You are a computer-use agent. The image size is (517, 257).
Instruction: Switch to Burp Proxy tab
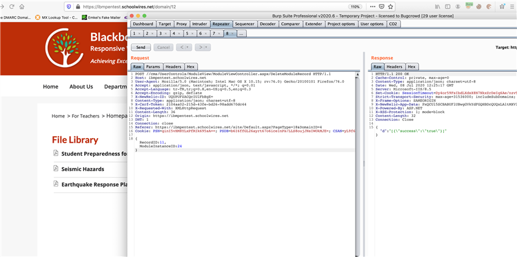click(x=182, y=24)
